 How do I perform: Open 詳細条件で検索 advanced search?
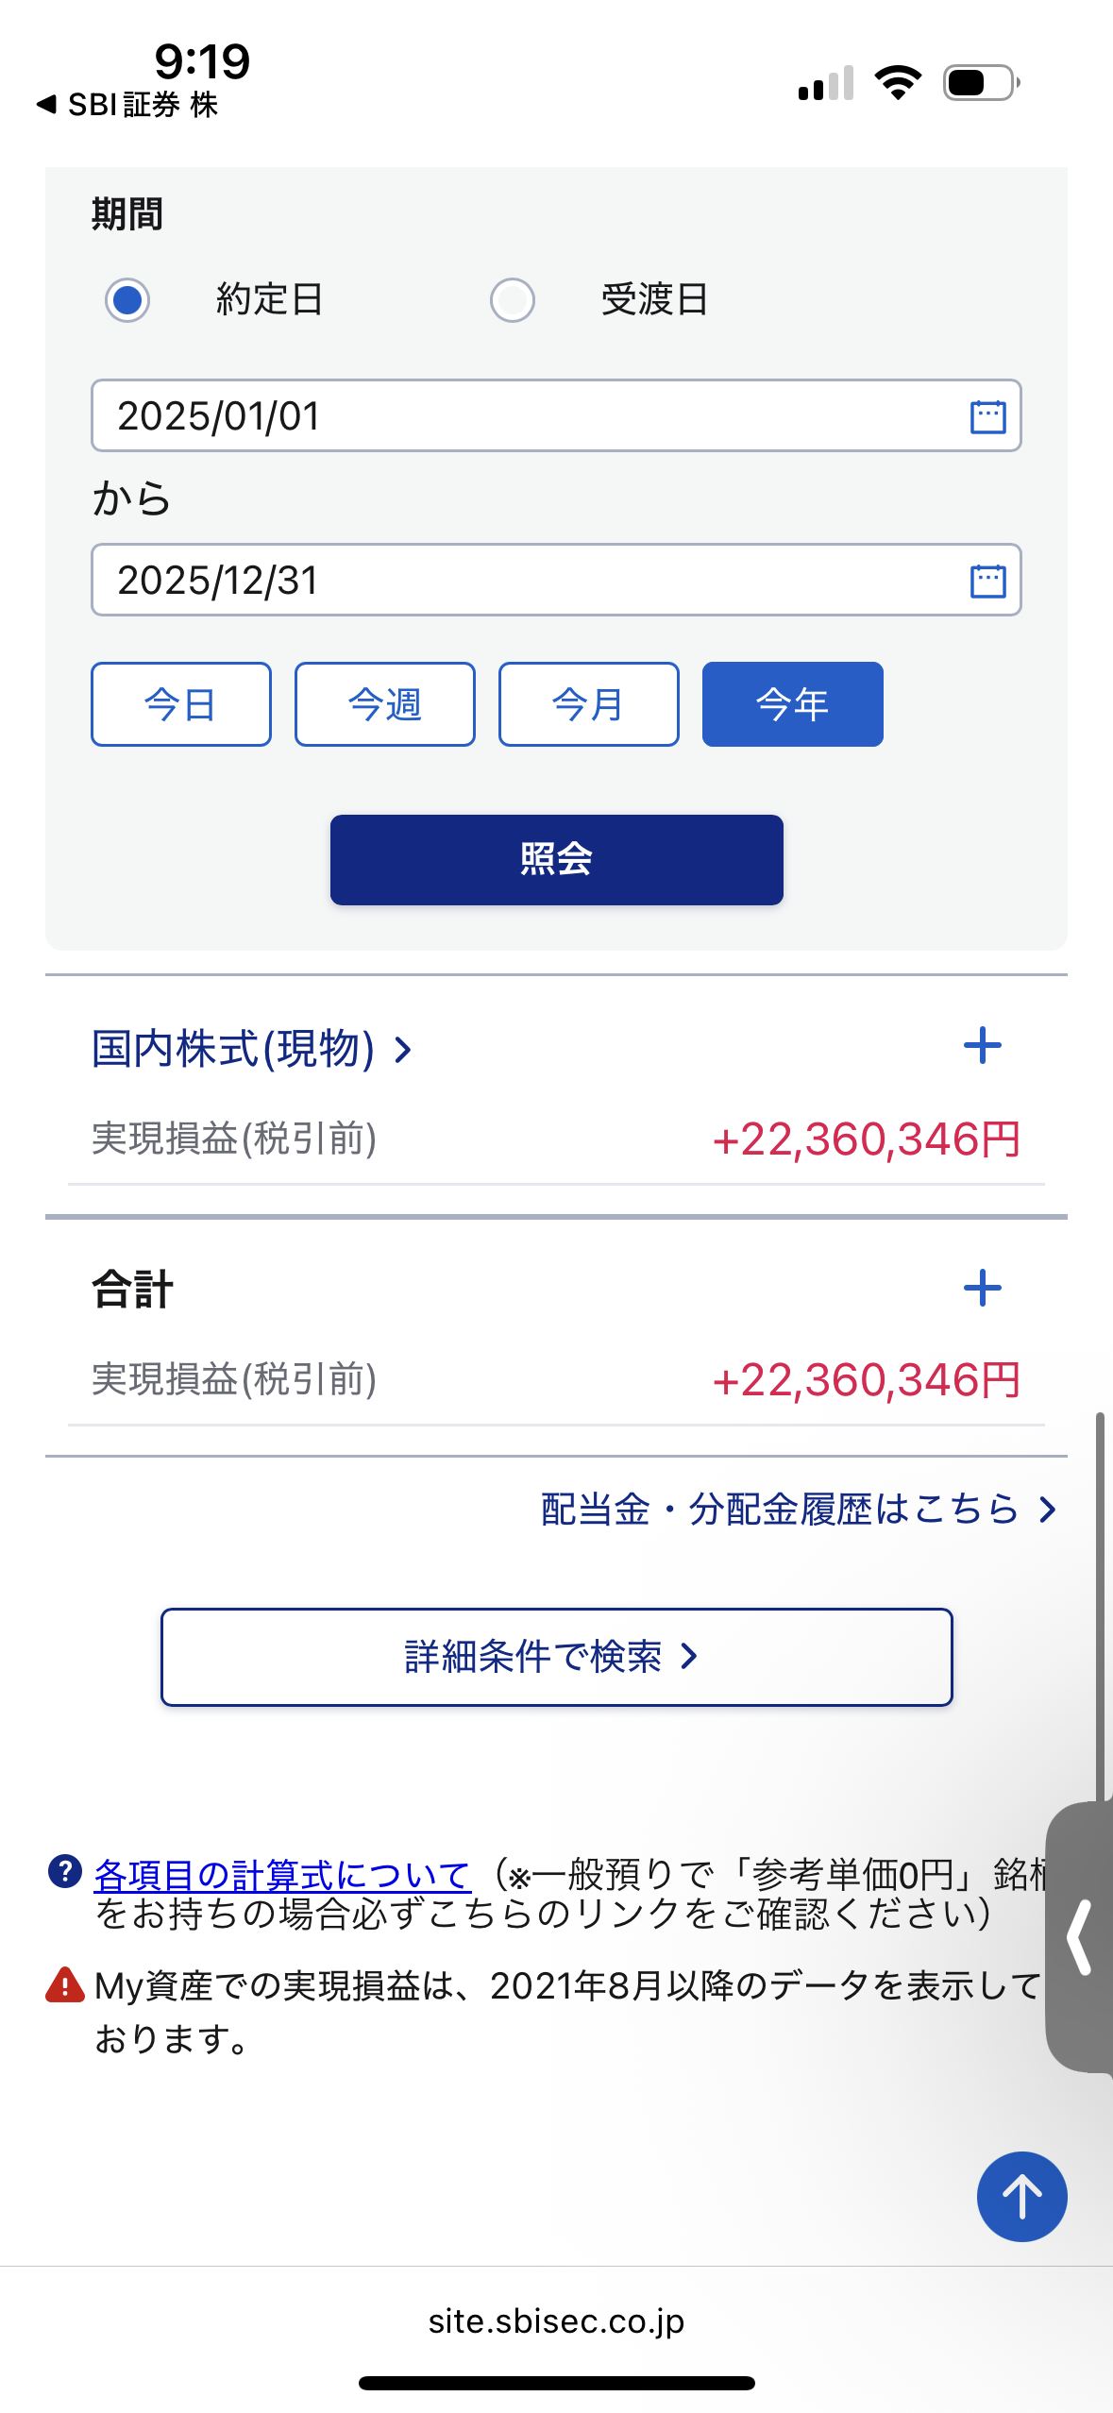[x=556, y=1657]
